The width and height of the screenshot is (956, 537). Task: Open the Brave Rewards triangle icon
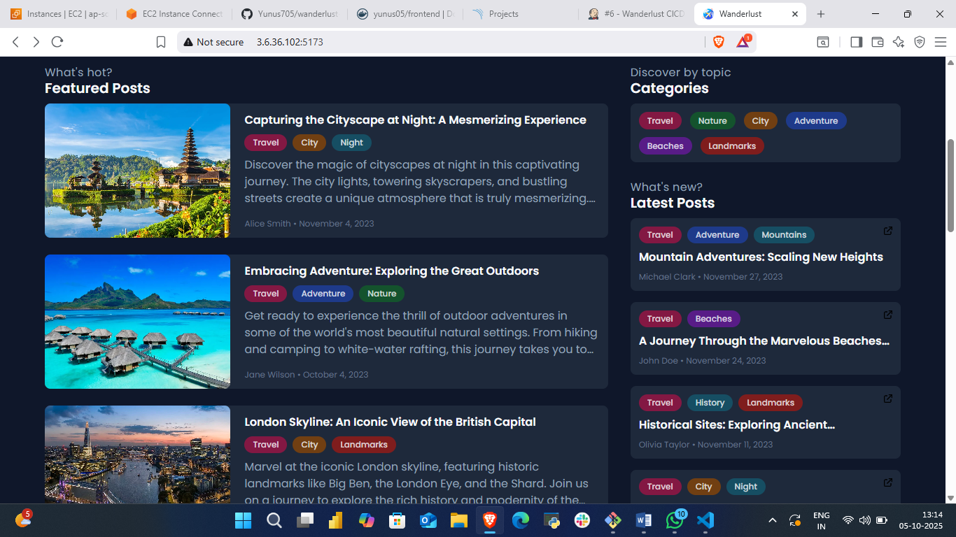tap(743, 42)
